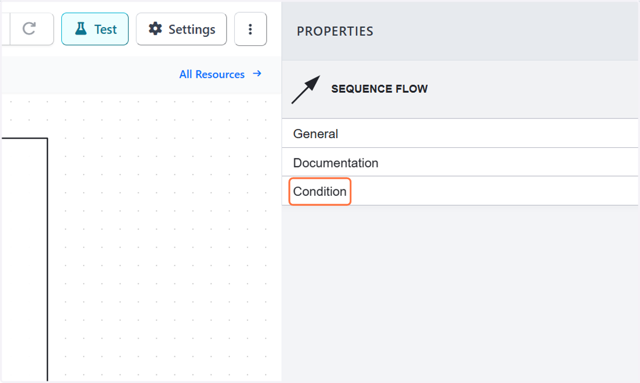The image size is (640, 383).
Task: Expand the Documentation properties section
Action: tap(460, 162)
